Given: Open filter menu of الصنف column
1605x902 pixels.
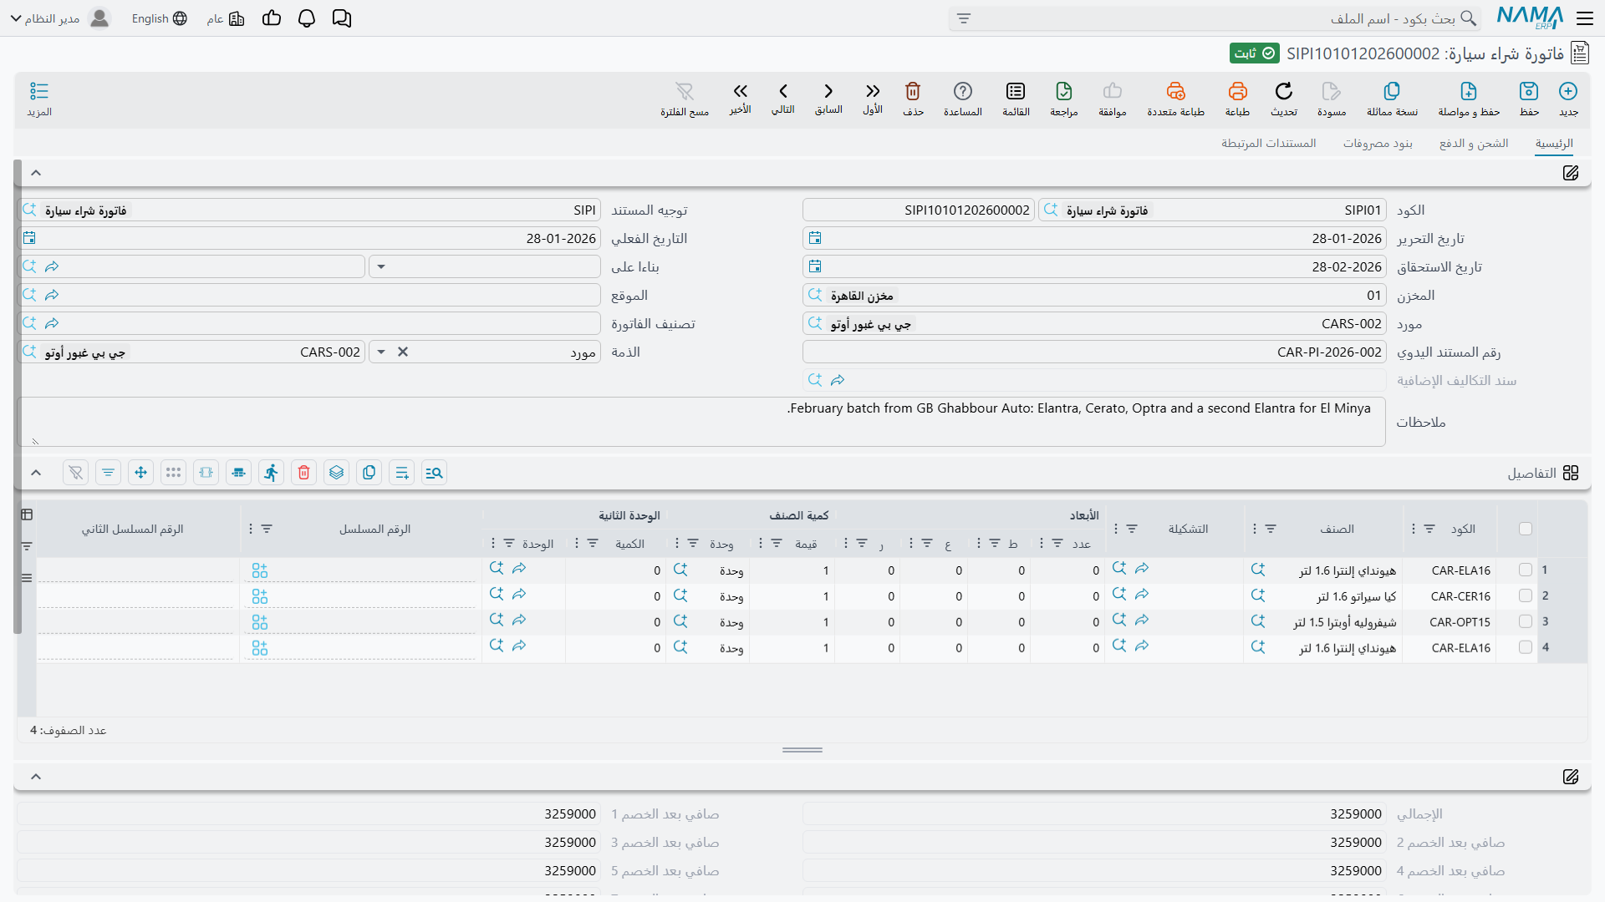Looking at the screenshot, I should tap(1271, 529).
